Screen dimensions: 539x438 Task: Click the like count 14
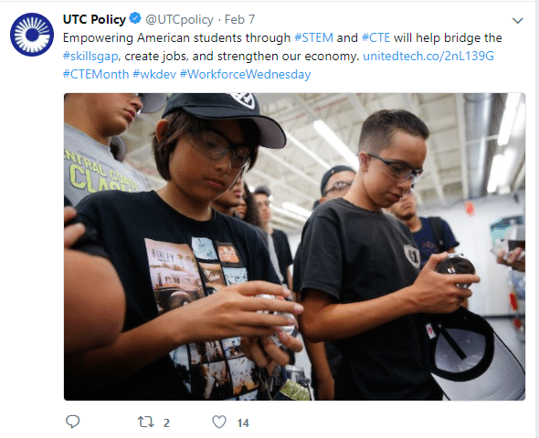(x=243, y=422)
